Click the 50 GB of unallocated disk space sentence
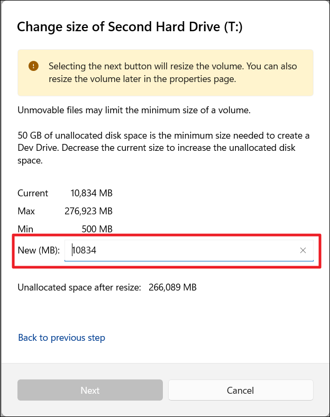Viewport: 330px width, 417px height. (x=159, y=135)
